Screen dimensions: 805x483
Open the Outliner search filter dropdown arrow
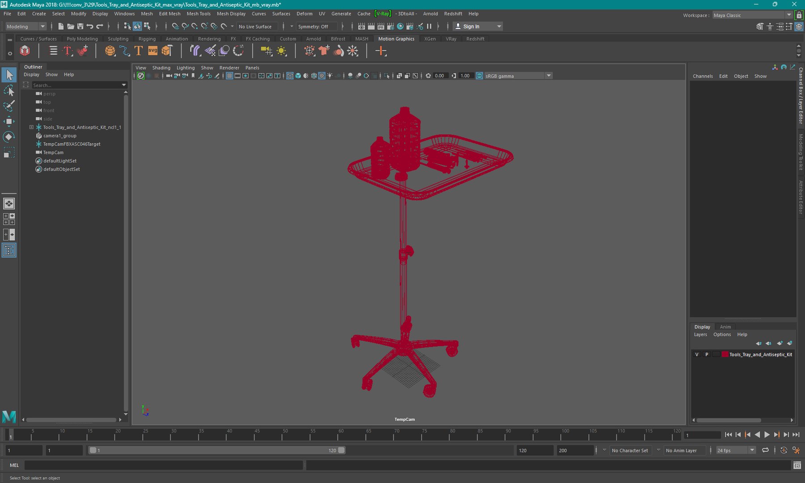click(x=124, y=85)
